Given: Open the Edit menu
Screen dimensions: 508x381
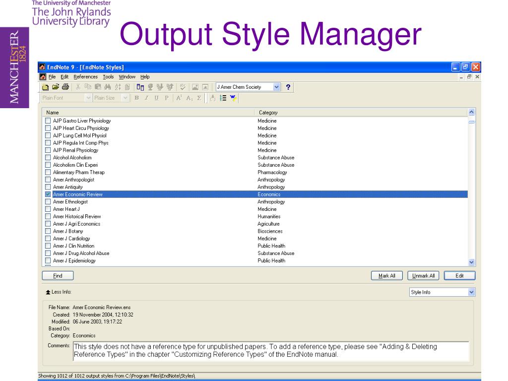Looking at the screenshot, I should [x=64, y=77].
